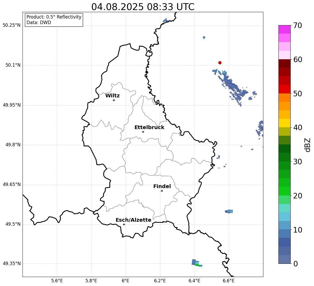Click the Wiltz station cross marker
Image resolution: width=314 pixels, height=286 pixels.
point(114,100)
